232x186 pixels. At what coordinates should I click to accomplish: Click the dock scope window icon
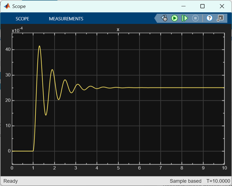(220, 18)
